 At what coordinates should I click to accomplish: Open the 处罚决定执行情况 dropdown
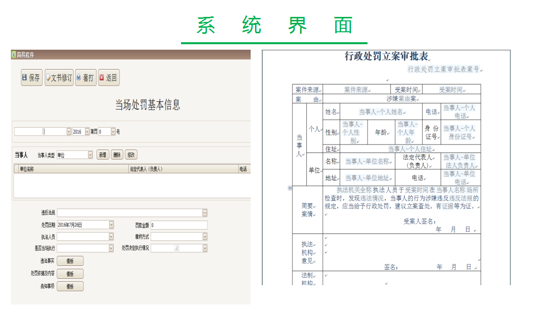[204, 248]
